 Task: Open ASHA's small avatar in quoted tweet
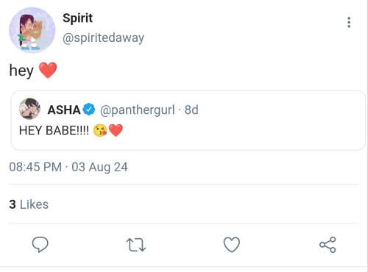(x=29, y=109)
